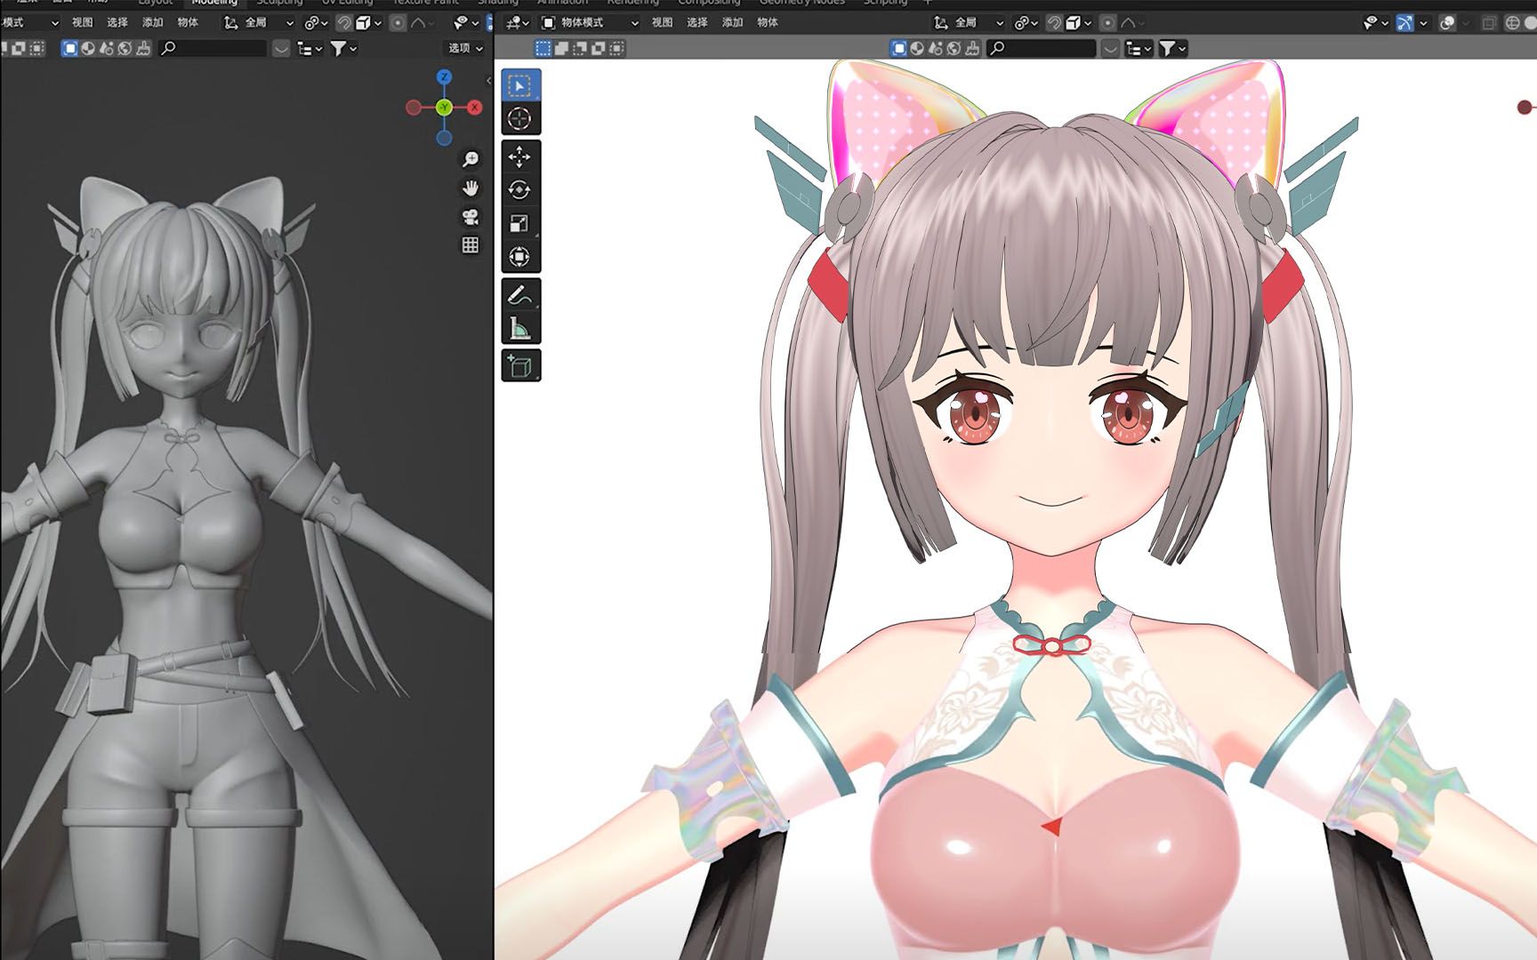The image size is (1537, 960).
Task: Select the 3D Cursor tool
Action: (x=519, y=118)
